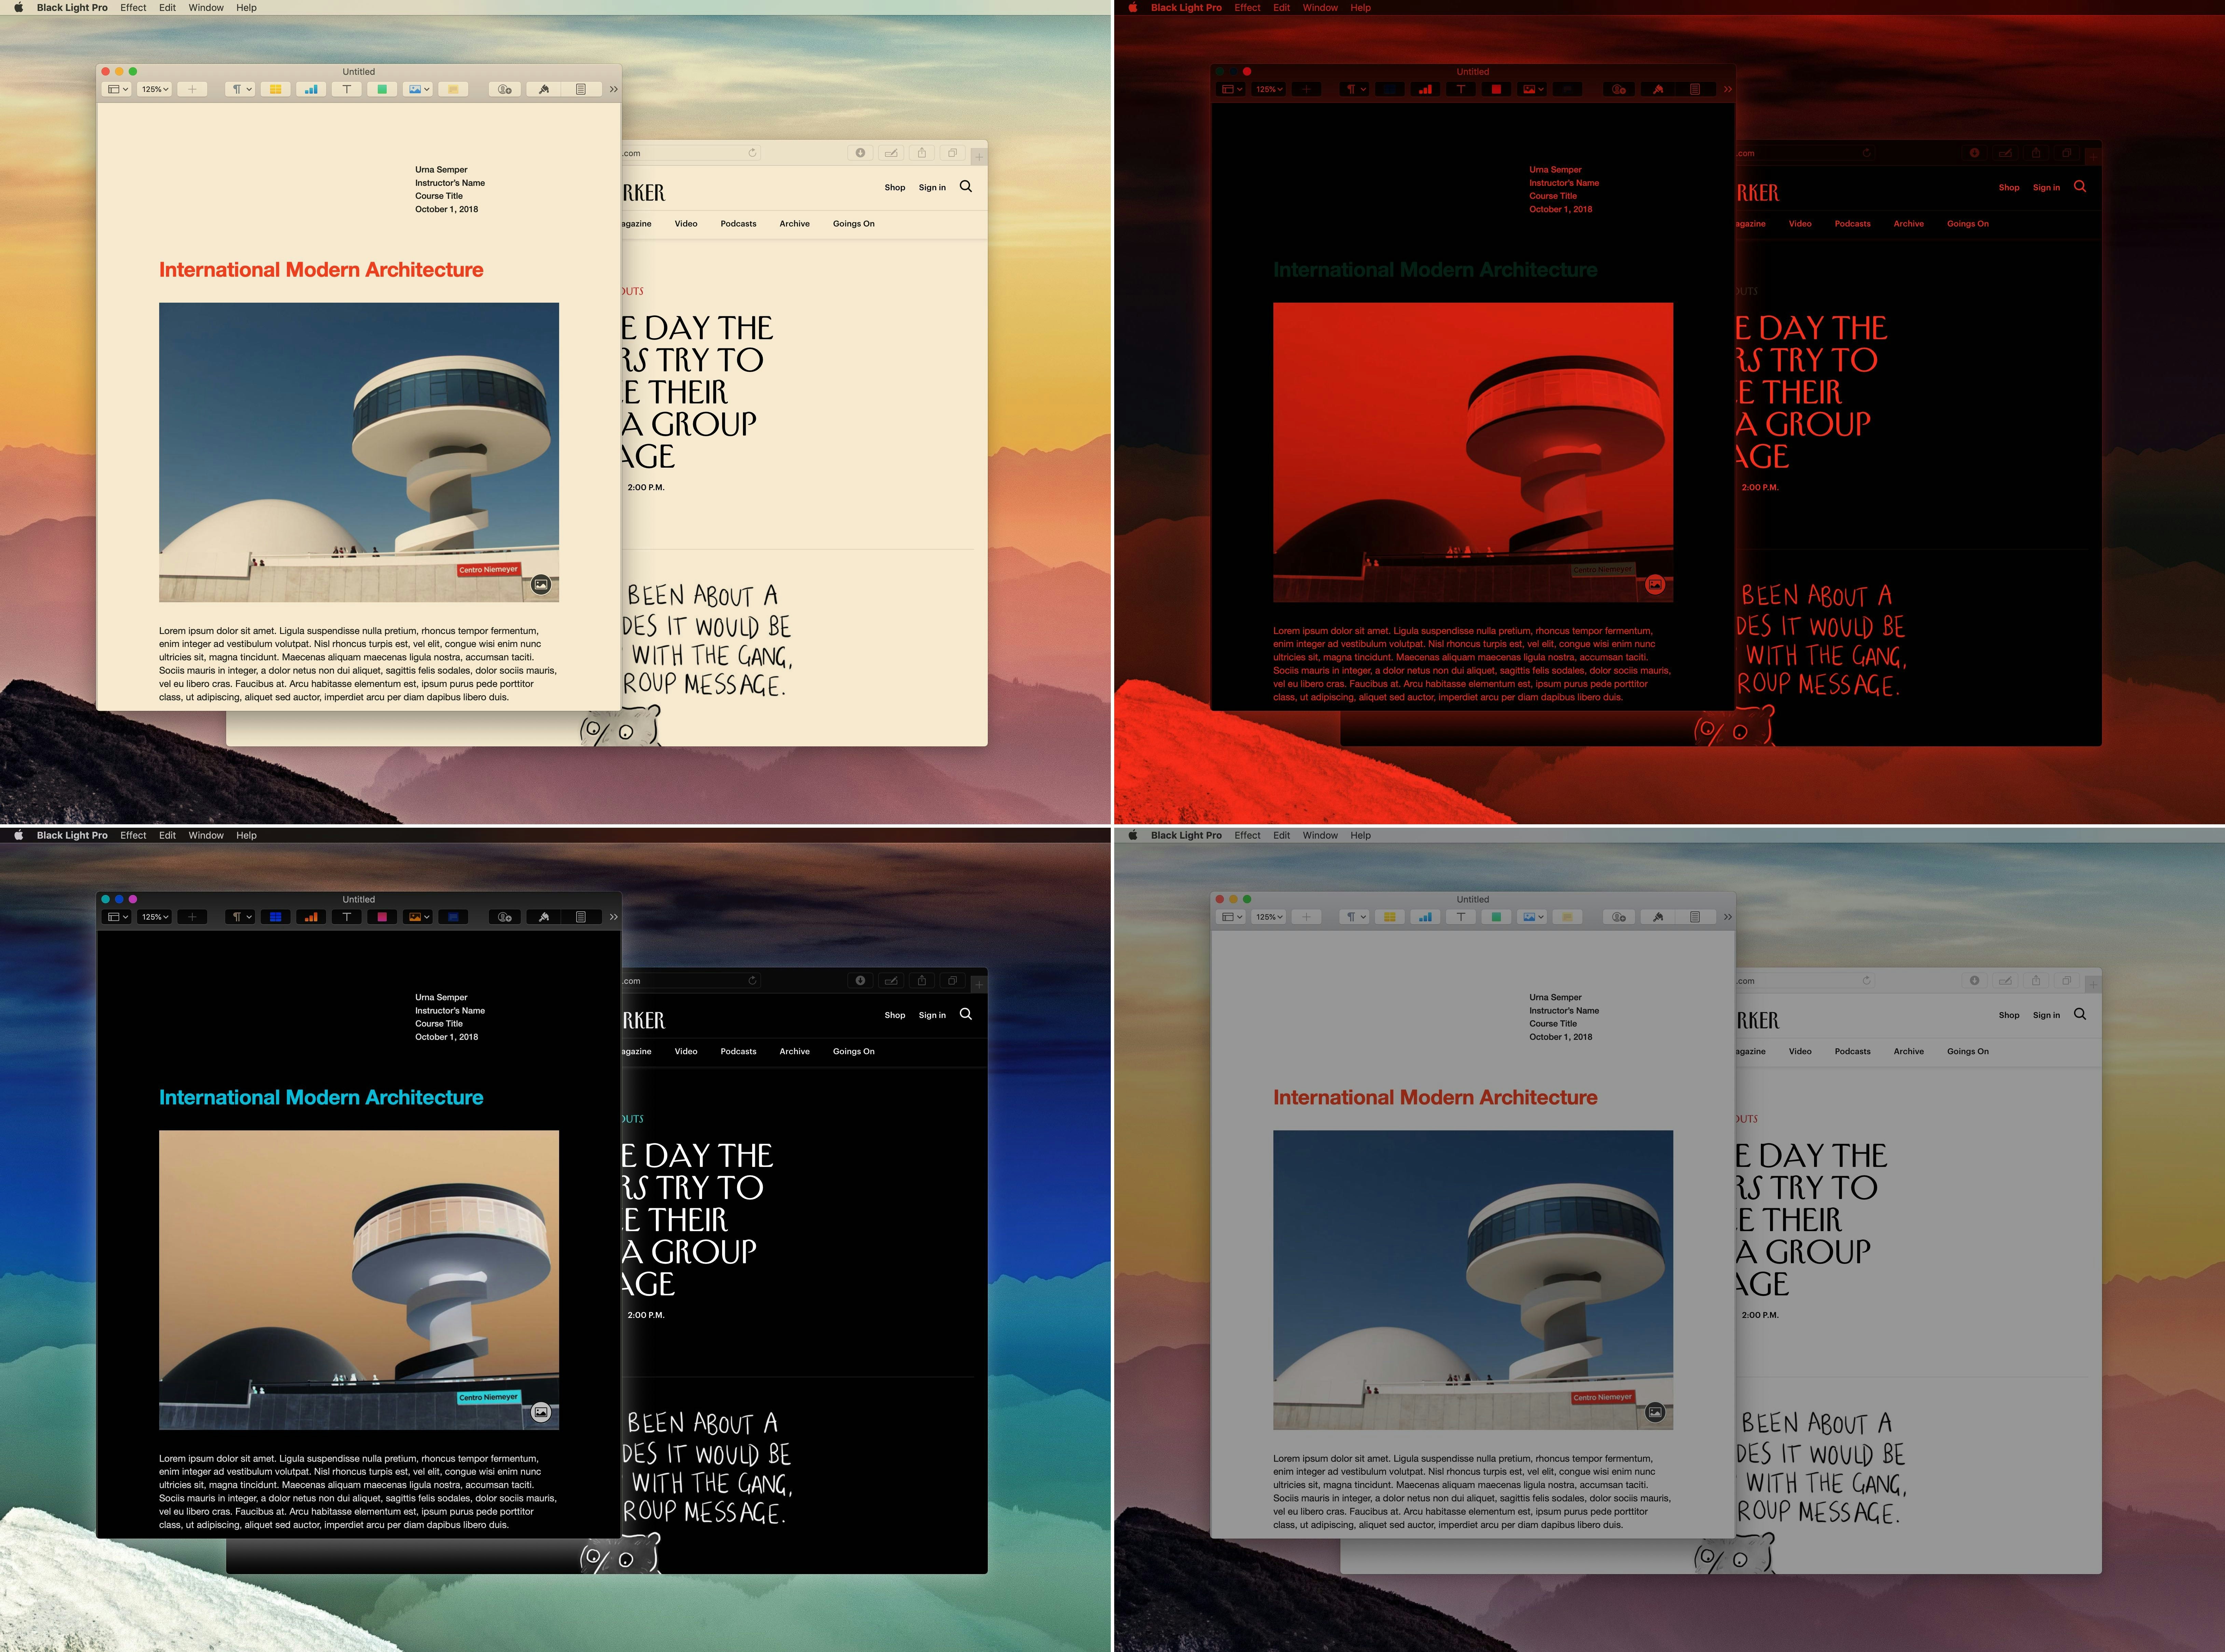The width and height of the screenshot is (2225, 1652).
Task: Click Safari share icon in the sepia-tinted browser
Action: pos(922,153)
